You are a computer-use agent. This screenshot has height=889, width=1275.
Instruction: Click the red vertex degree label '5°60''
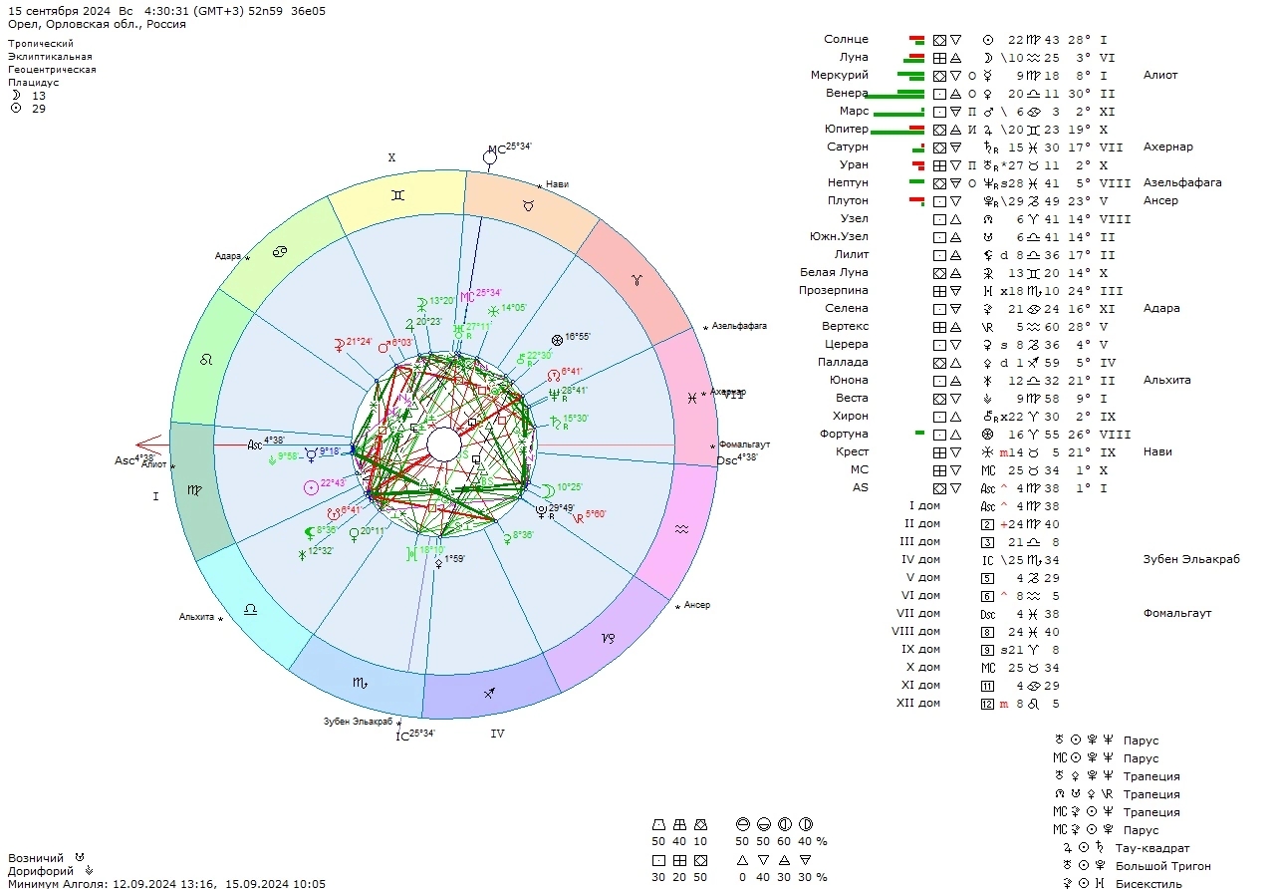[596, 514]
